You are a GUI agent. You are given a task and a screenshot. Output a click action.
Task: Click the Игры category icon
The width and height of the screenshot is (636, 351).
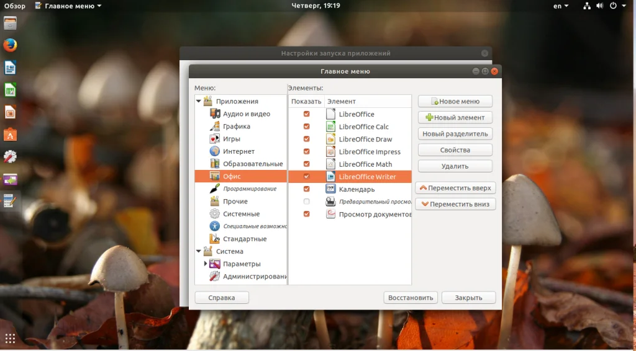point(214,138)
